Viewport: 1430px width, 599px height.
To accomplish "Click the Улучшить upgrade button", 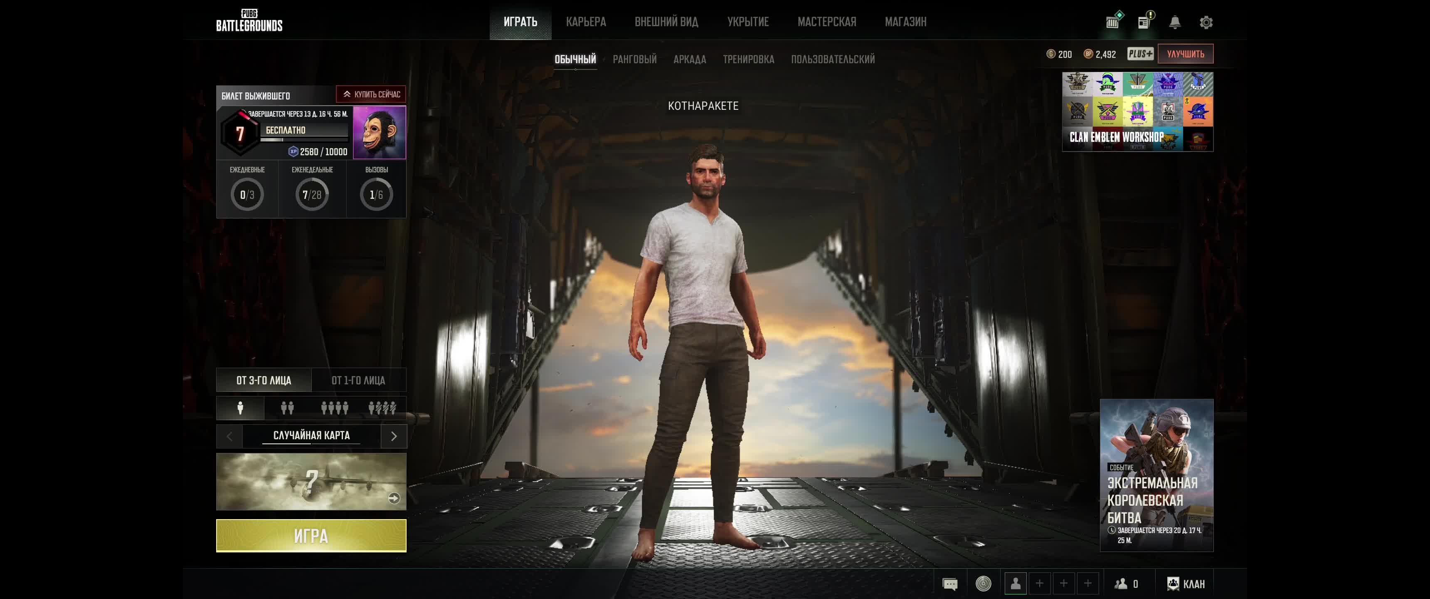I will click(x=1185, y=54).
